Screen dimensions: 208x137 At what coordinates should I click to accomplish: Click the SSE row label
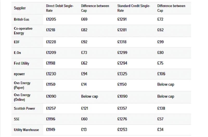17,119
